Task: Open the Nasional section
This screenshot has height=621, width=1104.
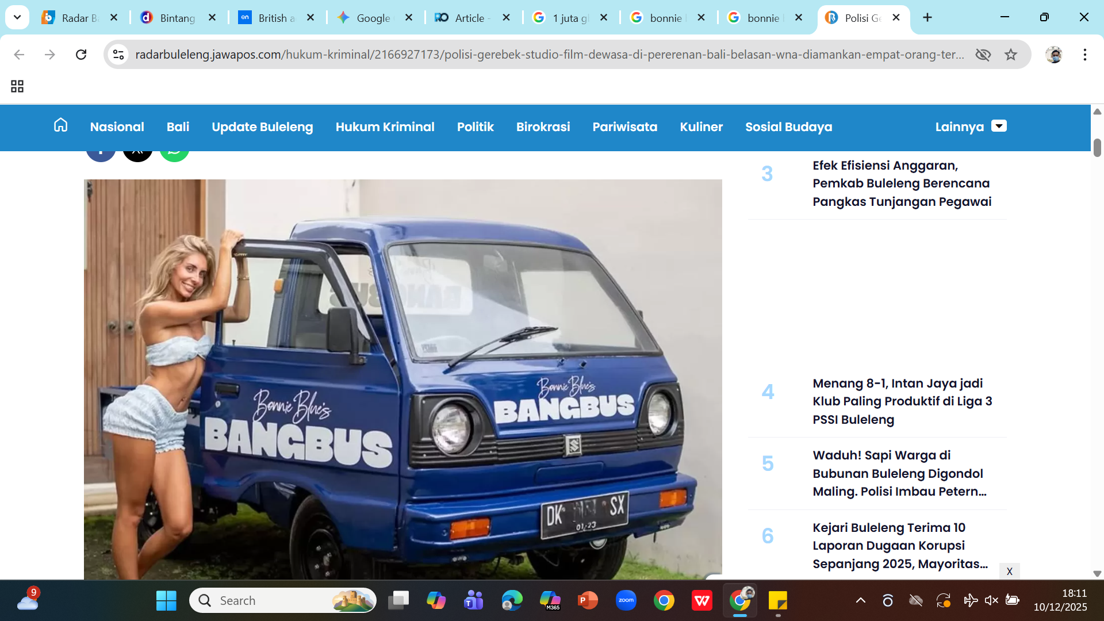Action: pyautogui.click(x=117, y=126)
